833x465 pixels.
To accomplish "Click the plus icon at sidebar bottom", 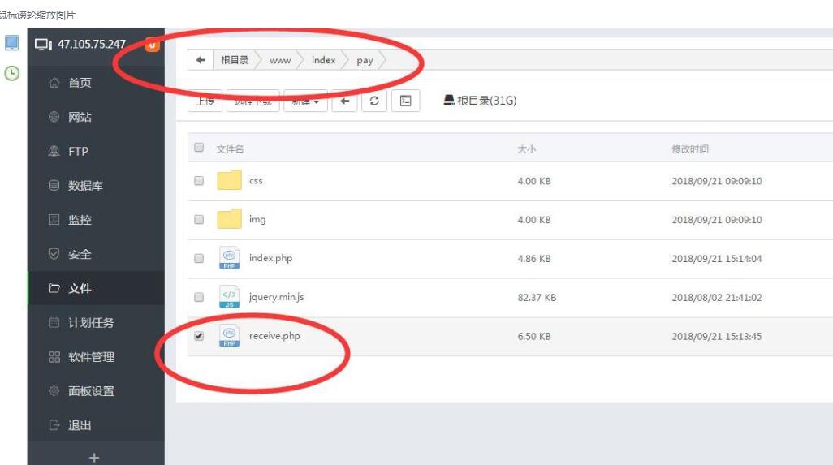I will [94, 458].
